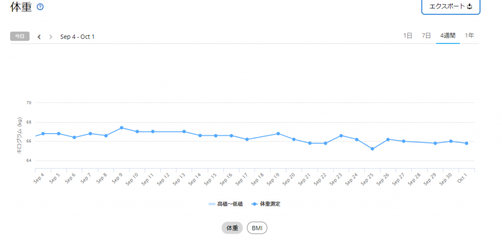Select the 体重 metric toggle
Viewport: 502px width, 247px height.
[x=232, y=228]
